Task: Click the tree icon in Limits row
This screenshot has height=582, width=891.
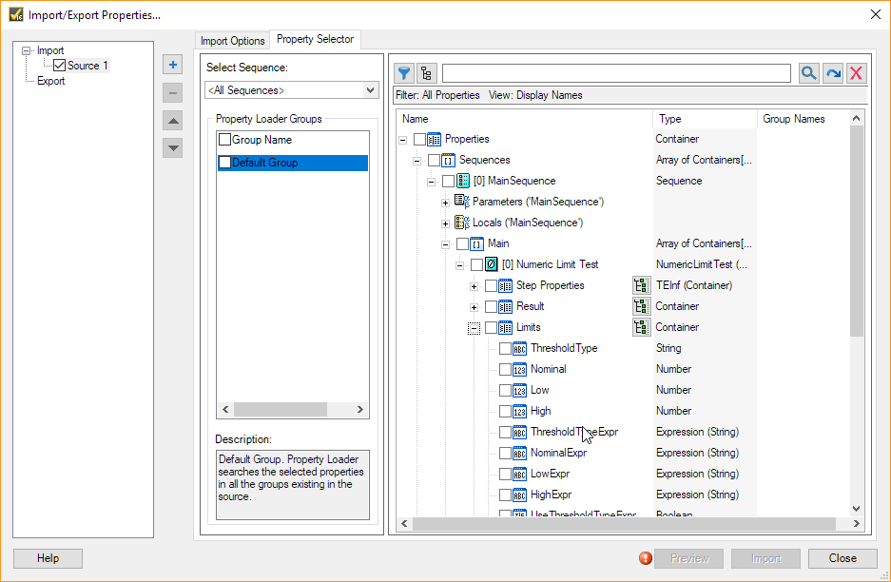Action: tap(642, 327)
